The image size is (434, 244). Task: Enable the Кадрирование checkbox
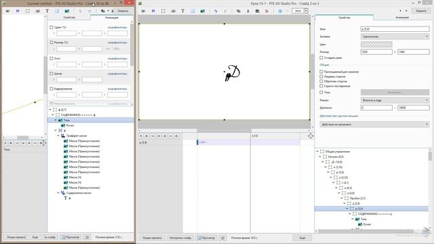coord(52,89)
